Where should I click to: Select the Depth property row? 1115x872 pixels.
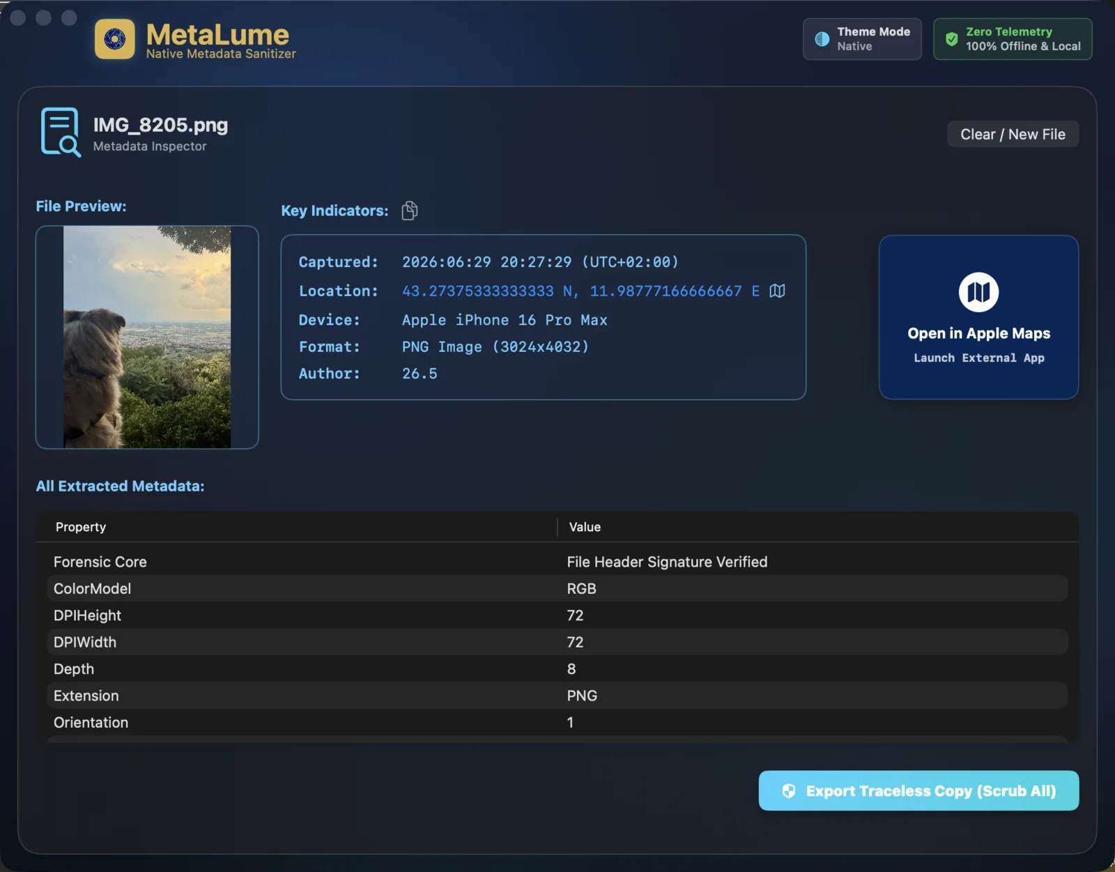(557, 669)
